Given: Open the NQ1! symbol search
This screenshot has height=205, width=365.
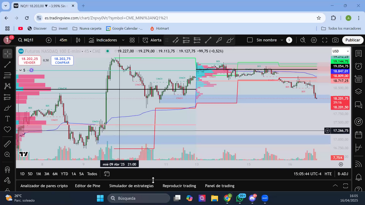Looking at the screenshot, I should [26, 40].
